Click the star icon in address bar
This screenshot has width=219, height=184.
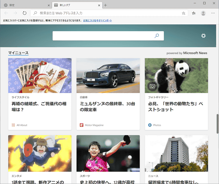point(183,13)
